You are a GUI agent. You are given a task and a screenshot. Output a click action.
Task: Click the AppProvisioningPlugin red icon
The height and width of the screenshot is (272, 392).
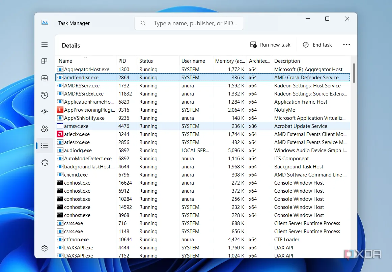click(60, 110)
